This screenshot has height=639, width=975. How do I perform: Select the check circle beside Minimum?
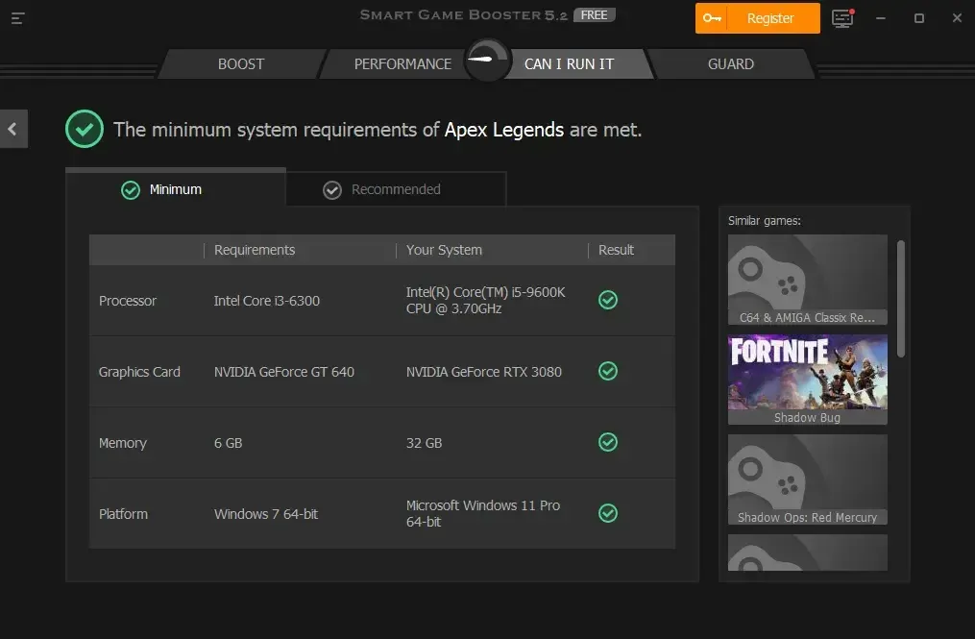pyautogui.click(x=131, y=189)
